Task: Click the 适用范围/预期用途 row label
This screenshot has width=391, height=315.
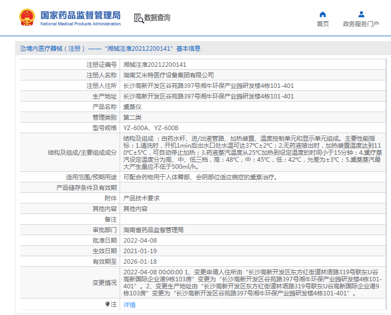Action: [x=91, y=177]
